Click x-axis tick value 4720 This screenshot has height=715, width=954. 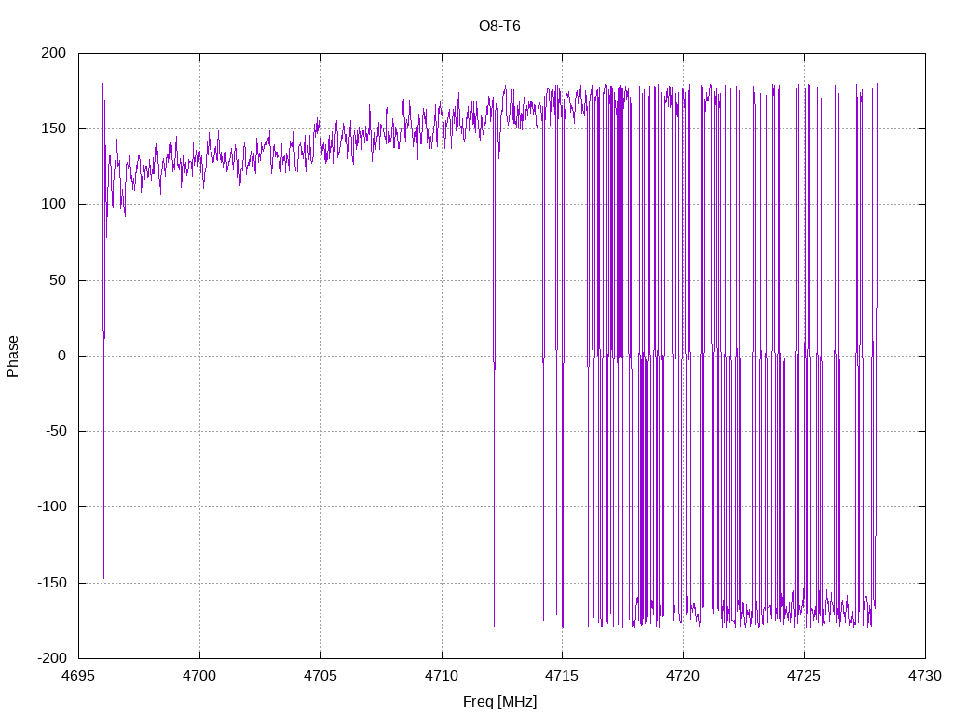[x=683, y=676]
